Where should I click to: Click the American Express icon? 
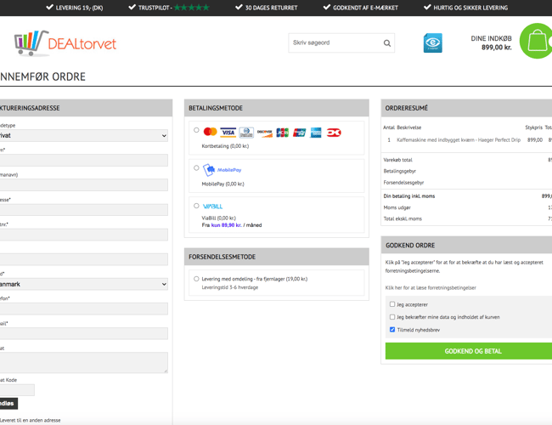316,133
